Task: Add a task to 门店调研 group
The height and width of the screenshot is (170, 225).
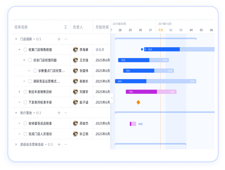Action: pyautogui.click(x=59, y=39)
